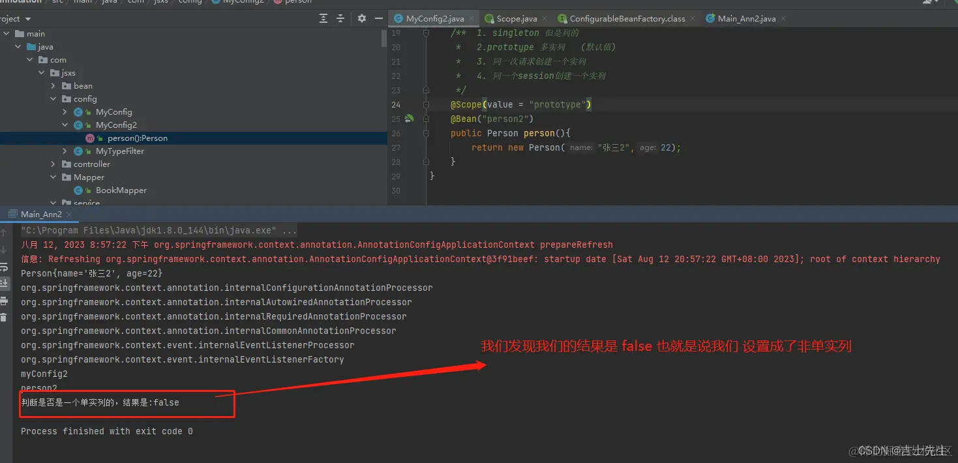Collapse the main folder
The image size is (958, 463).
(7, 34)
